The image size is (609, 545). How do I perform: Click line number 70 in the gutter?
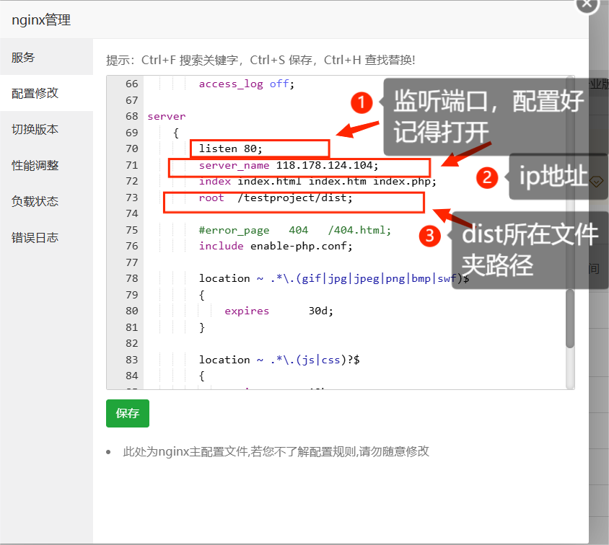tap(131, 149)
